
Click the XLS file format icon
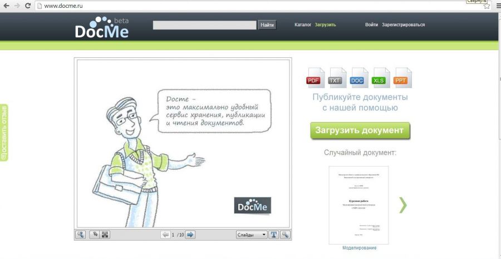(381, 79)
